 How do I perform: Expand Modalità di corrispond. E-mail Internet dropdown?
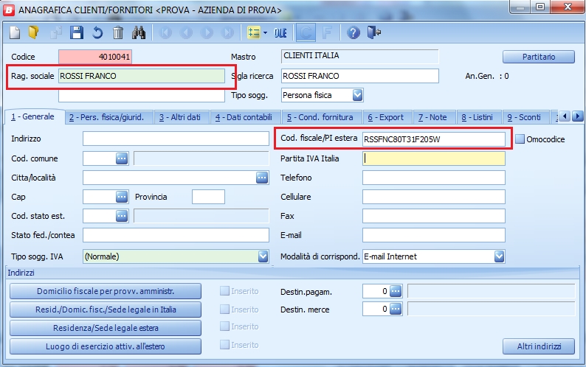coord(500,256)
